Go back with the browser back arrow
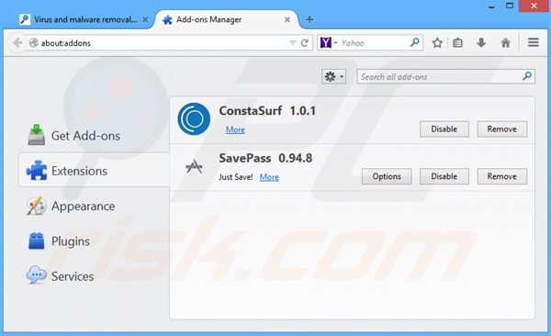Image resolution: width=551 pixels, height=336 pixels. coord(17,43)
